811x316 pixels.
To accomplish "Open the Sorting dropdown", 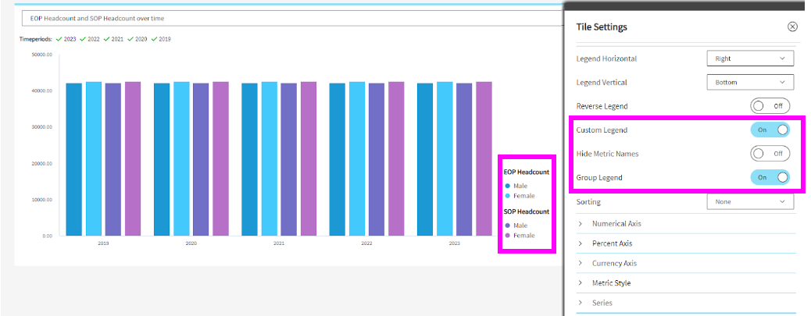I will (749, 202).
